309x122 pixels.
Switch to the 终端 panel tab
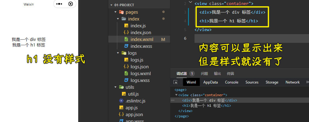231,74
